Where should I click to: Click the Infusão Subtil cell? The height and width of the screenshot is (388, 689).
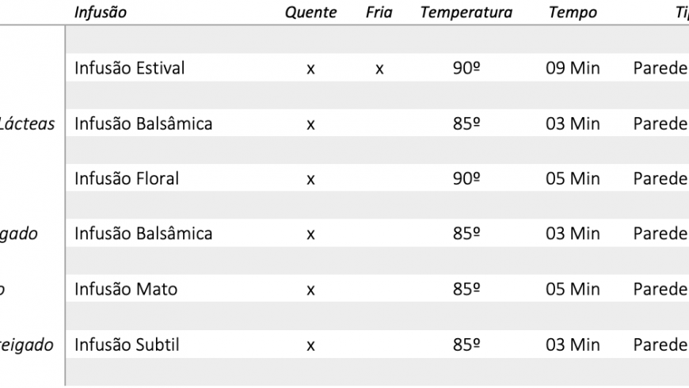127,345
